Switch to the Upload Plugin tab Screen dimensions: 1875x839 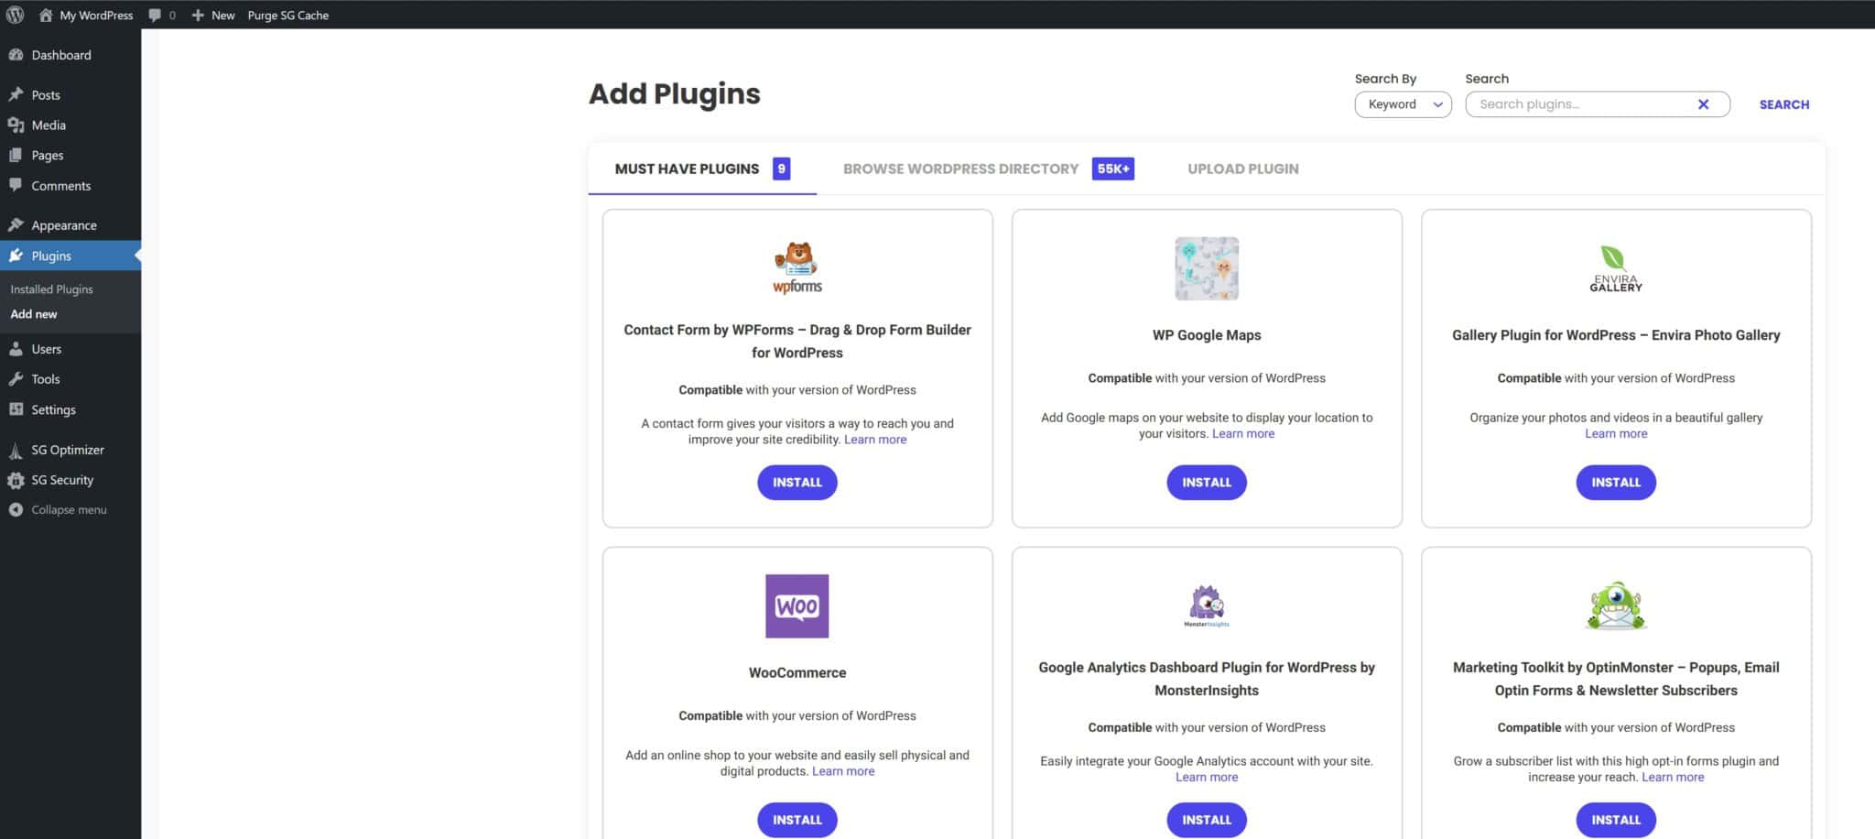(1242, 169)
